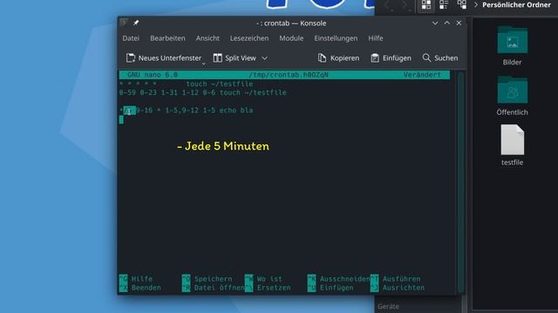
Task: Open the Datei menu in Konsole
Action: pos(131,38)
